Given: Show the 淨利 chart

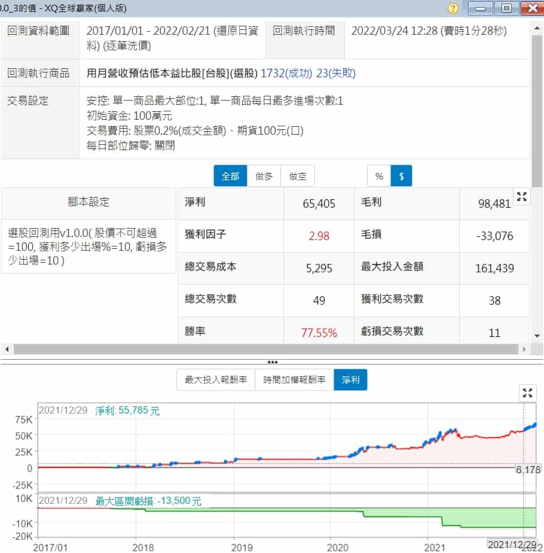Looking at the screenshot, I should pyautogui.click(x=350, y=380).
